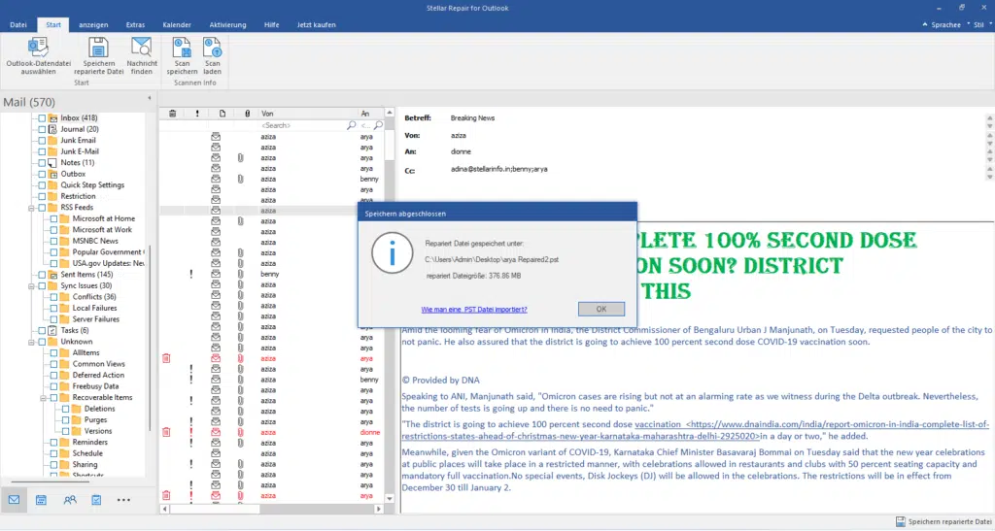The height and width of the screenshot is (531, 995).
Task: Open Calendar view icon at bottom
Action: point(41,500)
